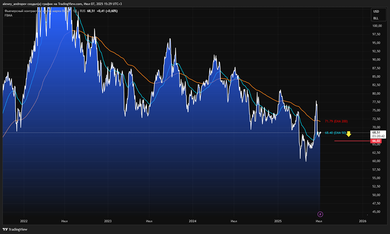Open the TradingView logo link
The height and width of the screenshot is (234, 390).
pyautogui.click(x=15, y=229)
